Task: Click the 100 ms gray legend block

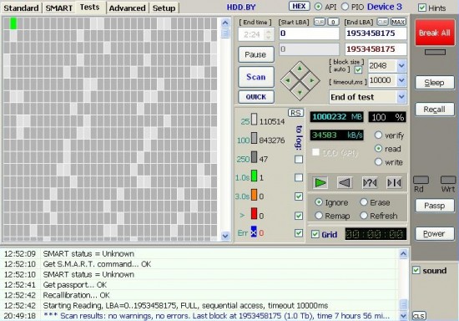Action: coord(254,139)
